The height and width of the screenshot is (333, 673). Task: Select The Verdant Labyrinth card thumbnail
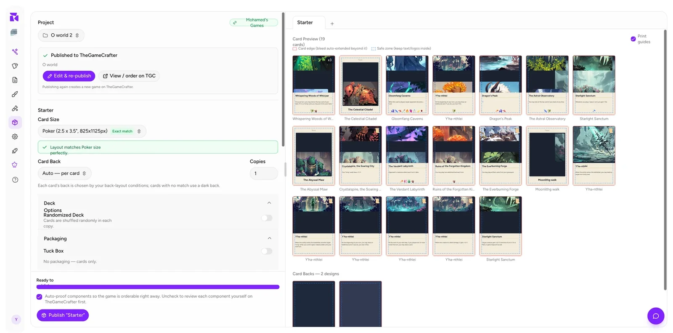(407, 156)
